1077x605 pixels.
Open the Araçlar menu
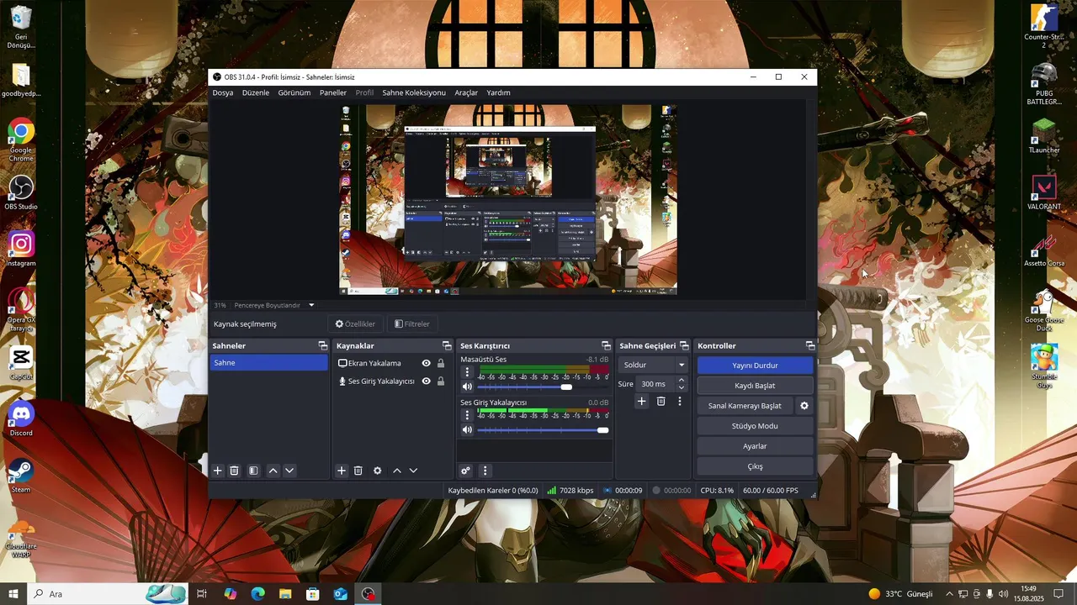(466, 92)
